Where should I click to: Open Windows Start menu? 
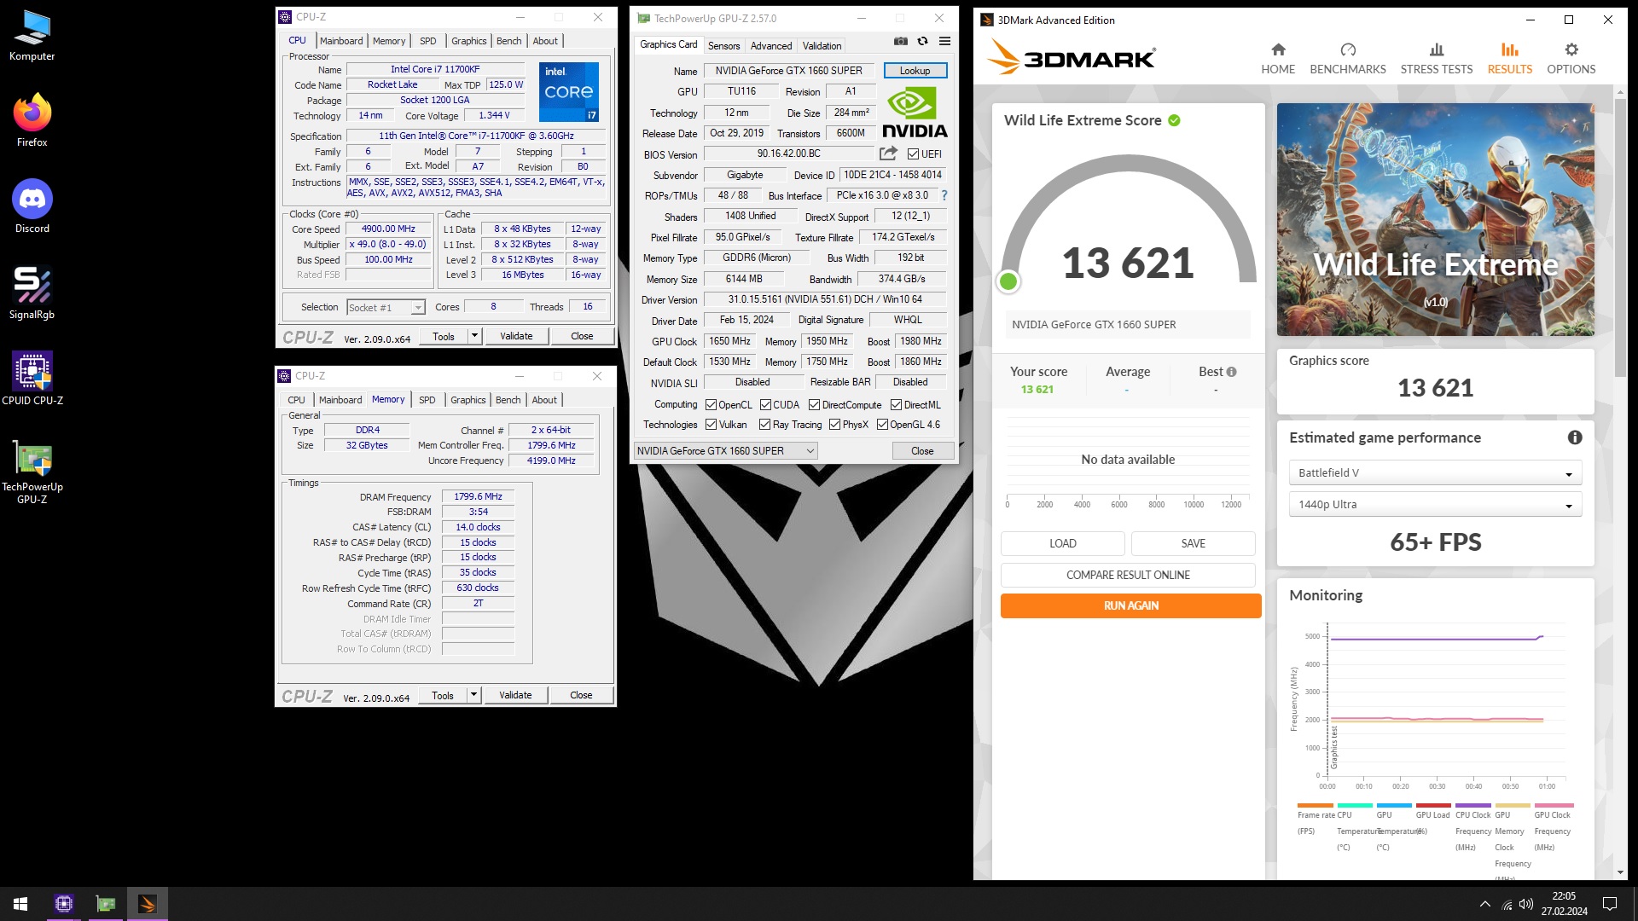coord(20,904)
